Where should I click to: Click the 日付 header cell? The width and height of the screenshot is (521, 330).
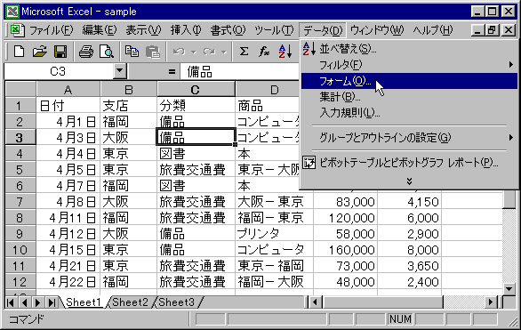click(x=68, y=105)
